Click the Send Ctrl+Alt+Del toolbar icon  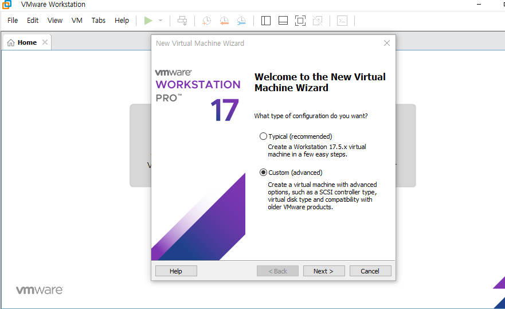pos(182,21)
